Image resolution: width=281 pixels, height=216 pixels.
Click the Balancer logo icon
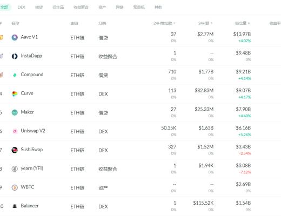pos(15,206)
